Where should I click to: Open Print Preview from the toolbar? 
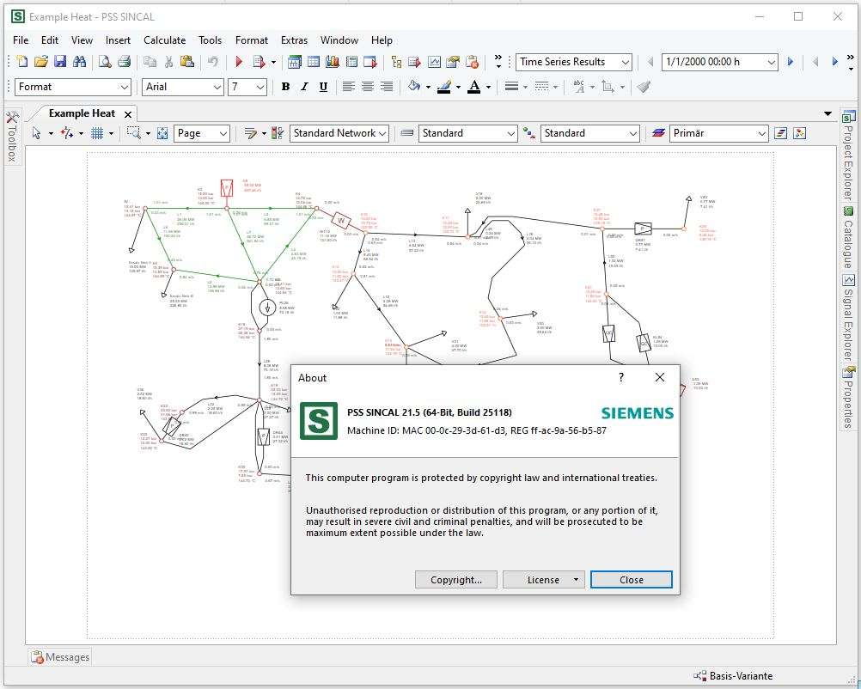(x=104, y=62)
